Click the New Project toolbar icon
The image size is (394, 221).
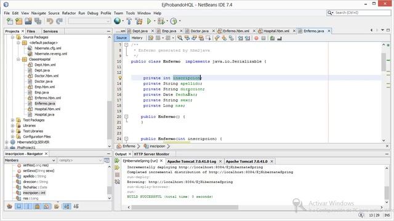[x=19, y=21]
